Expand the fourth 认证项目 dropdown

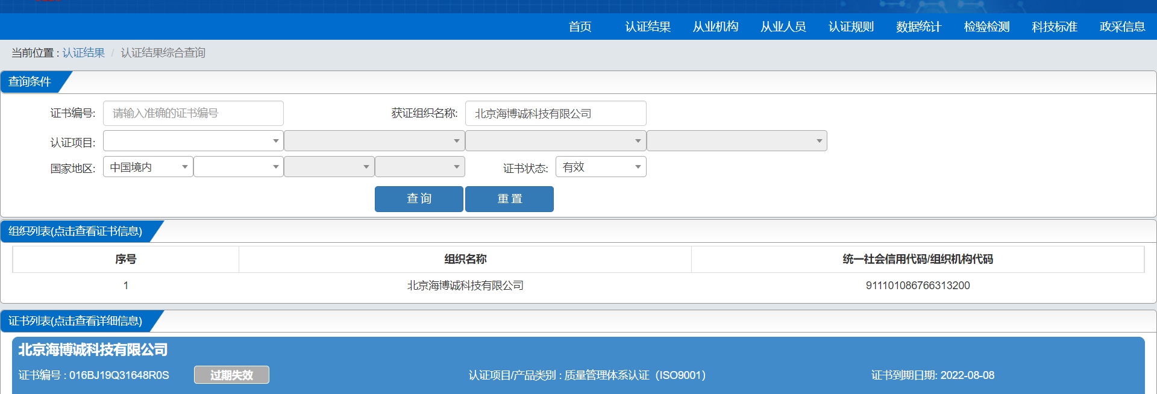pyautogui.click(x=737, y=141)
